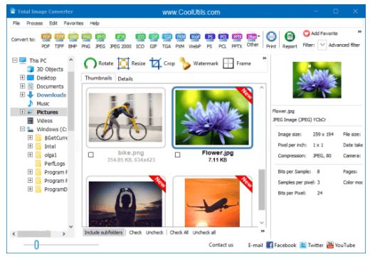This screenshot has height=257, width=370.
Task: Expand the Pictures folder node
Action: pos(22,112)
